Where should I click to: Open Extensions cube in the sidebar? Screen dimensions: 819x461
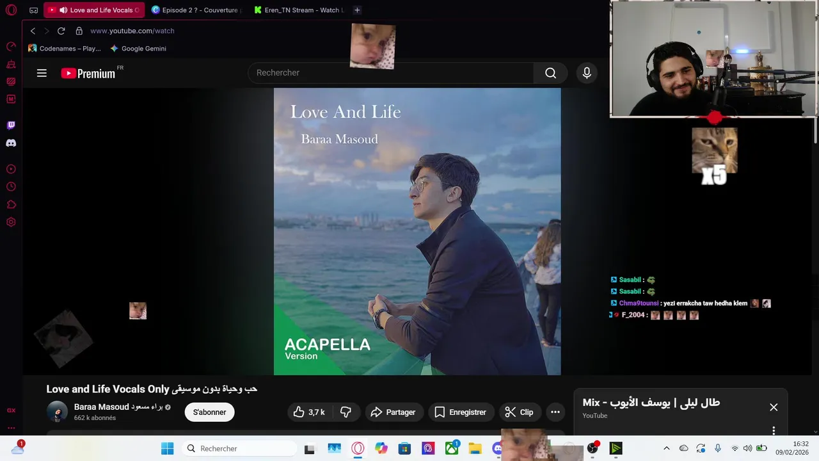pyautogui.click(x=11, y=205)
